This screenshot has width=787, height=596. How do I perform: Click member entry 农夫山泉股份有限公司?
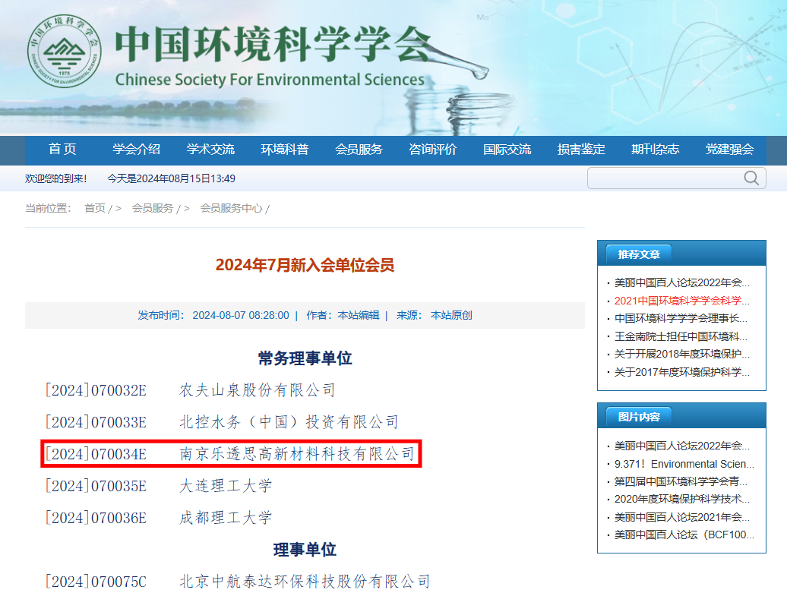click(257, 390)
